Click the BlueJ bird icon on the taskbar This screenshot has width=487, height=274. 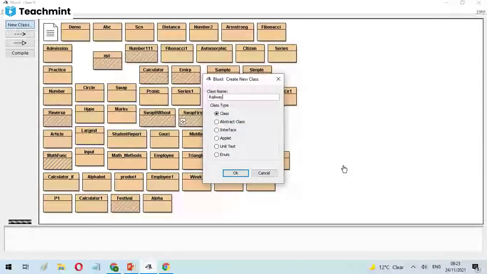click(x=148, y=267)
